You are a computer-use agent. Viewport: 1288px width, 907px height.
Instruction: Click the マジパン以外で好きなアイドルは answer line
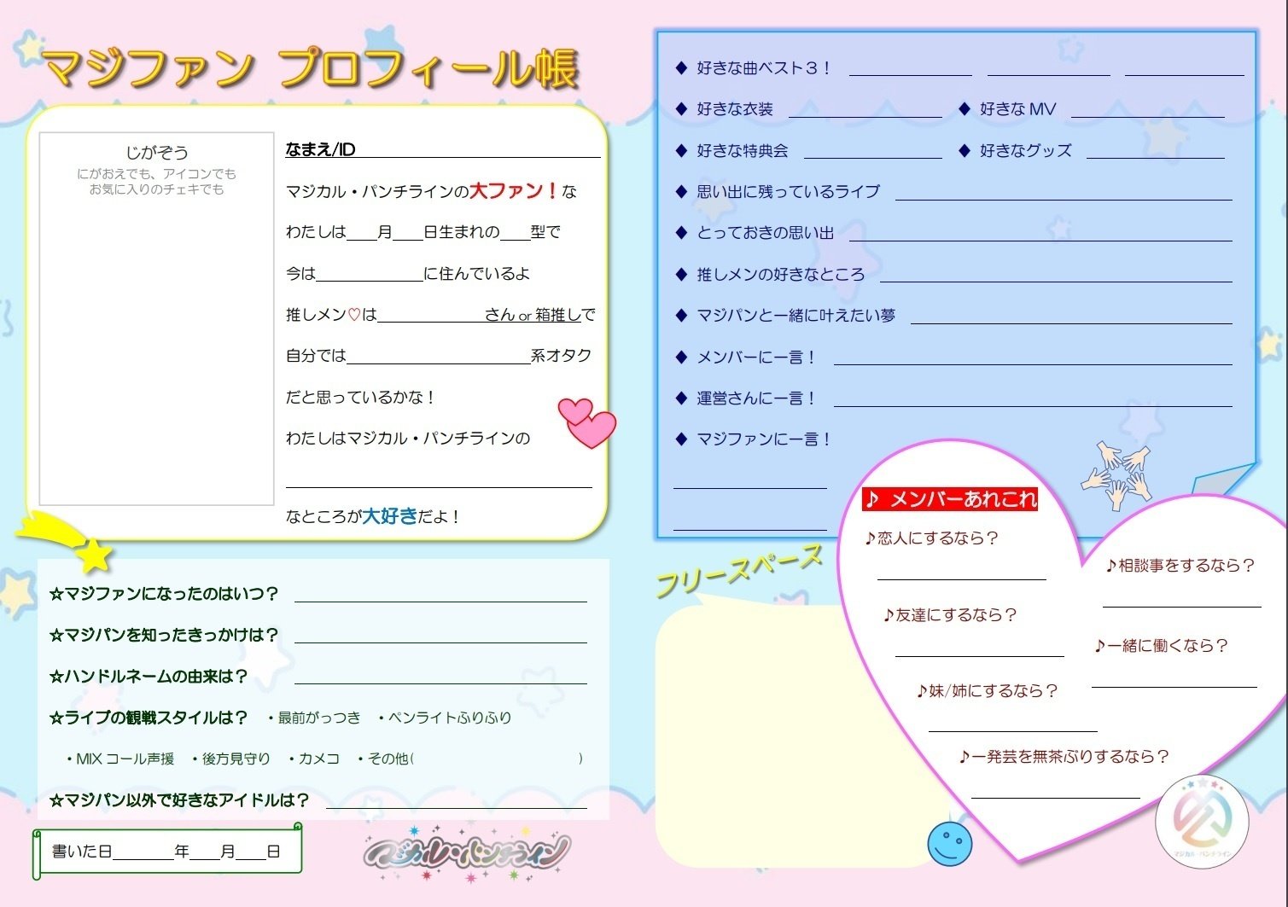point(457,800)
